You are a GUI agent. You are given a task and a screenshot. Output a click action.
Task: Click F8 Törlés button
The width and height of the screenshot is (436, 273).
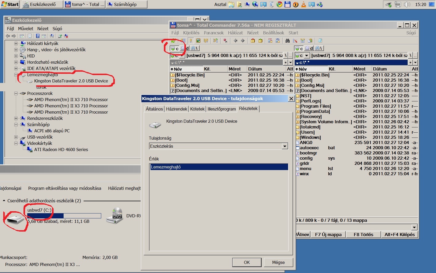tap(363, 235)
